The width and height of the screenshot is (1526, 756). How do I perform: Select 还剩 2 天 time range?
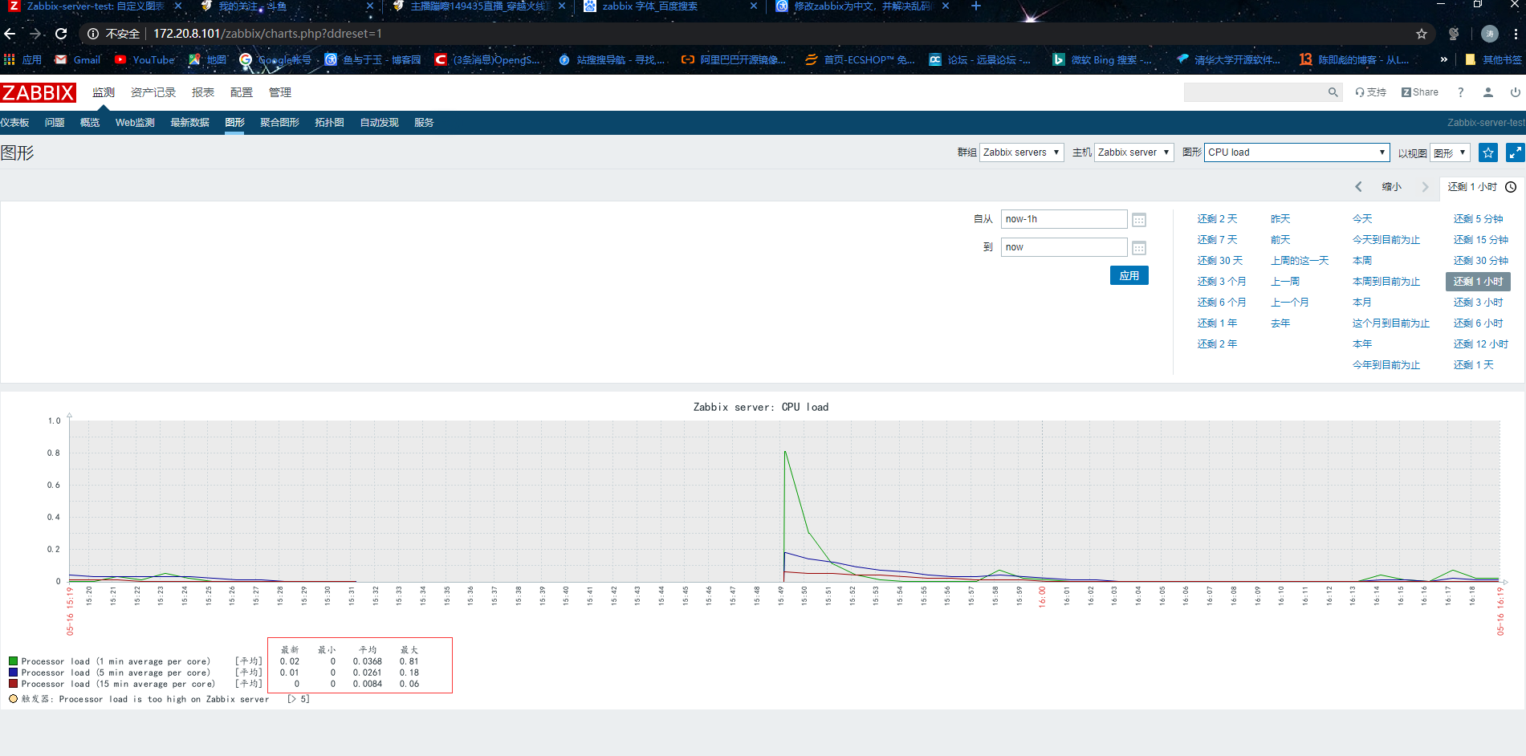pos(1217,219)
